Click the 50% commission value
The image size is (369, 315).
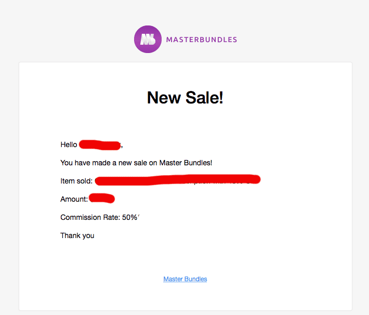[x=129, y=217]
